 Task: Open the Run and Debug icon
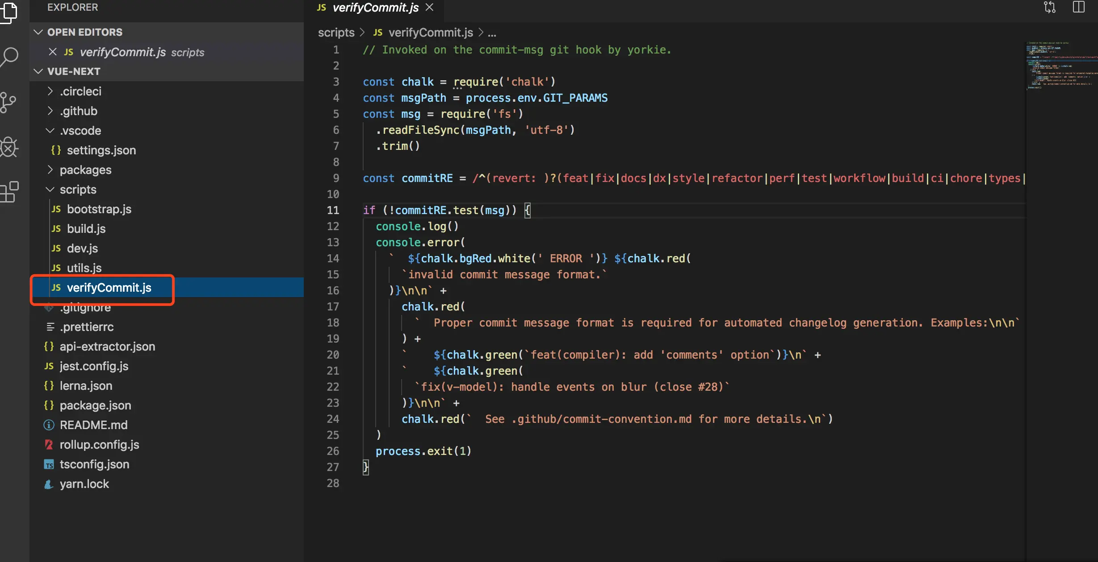pyautogui.click(x=9, y=147)
